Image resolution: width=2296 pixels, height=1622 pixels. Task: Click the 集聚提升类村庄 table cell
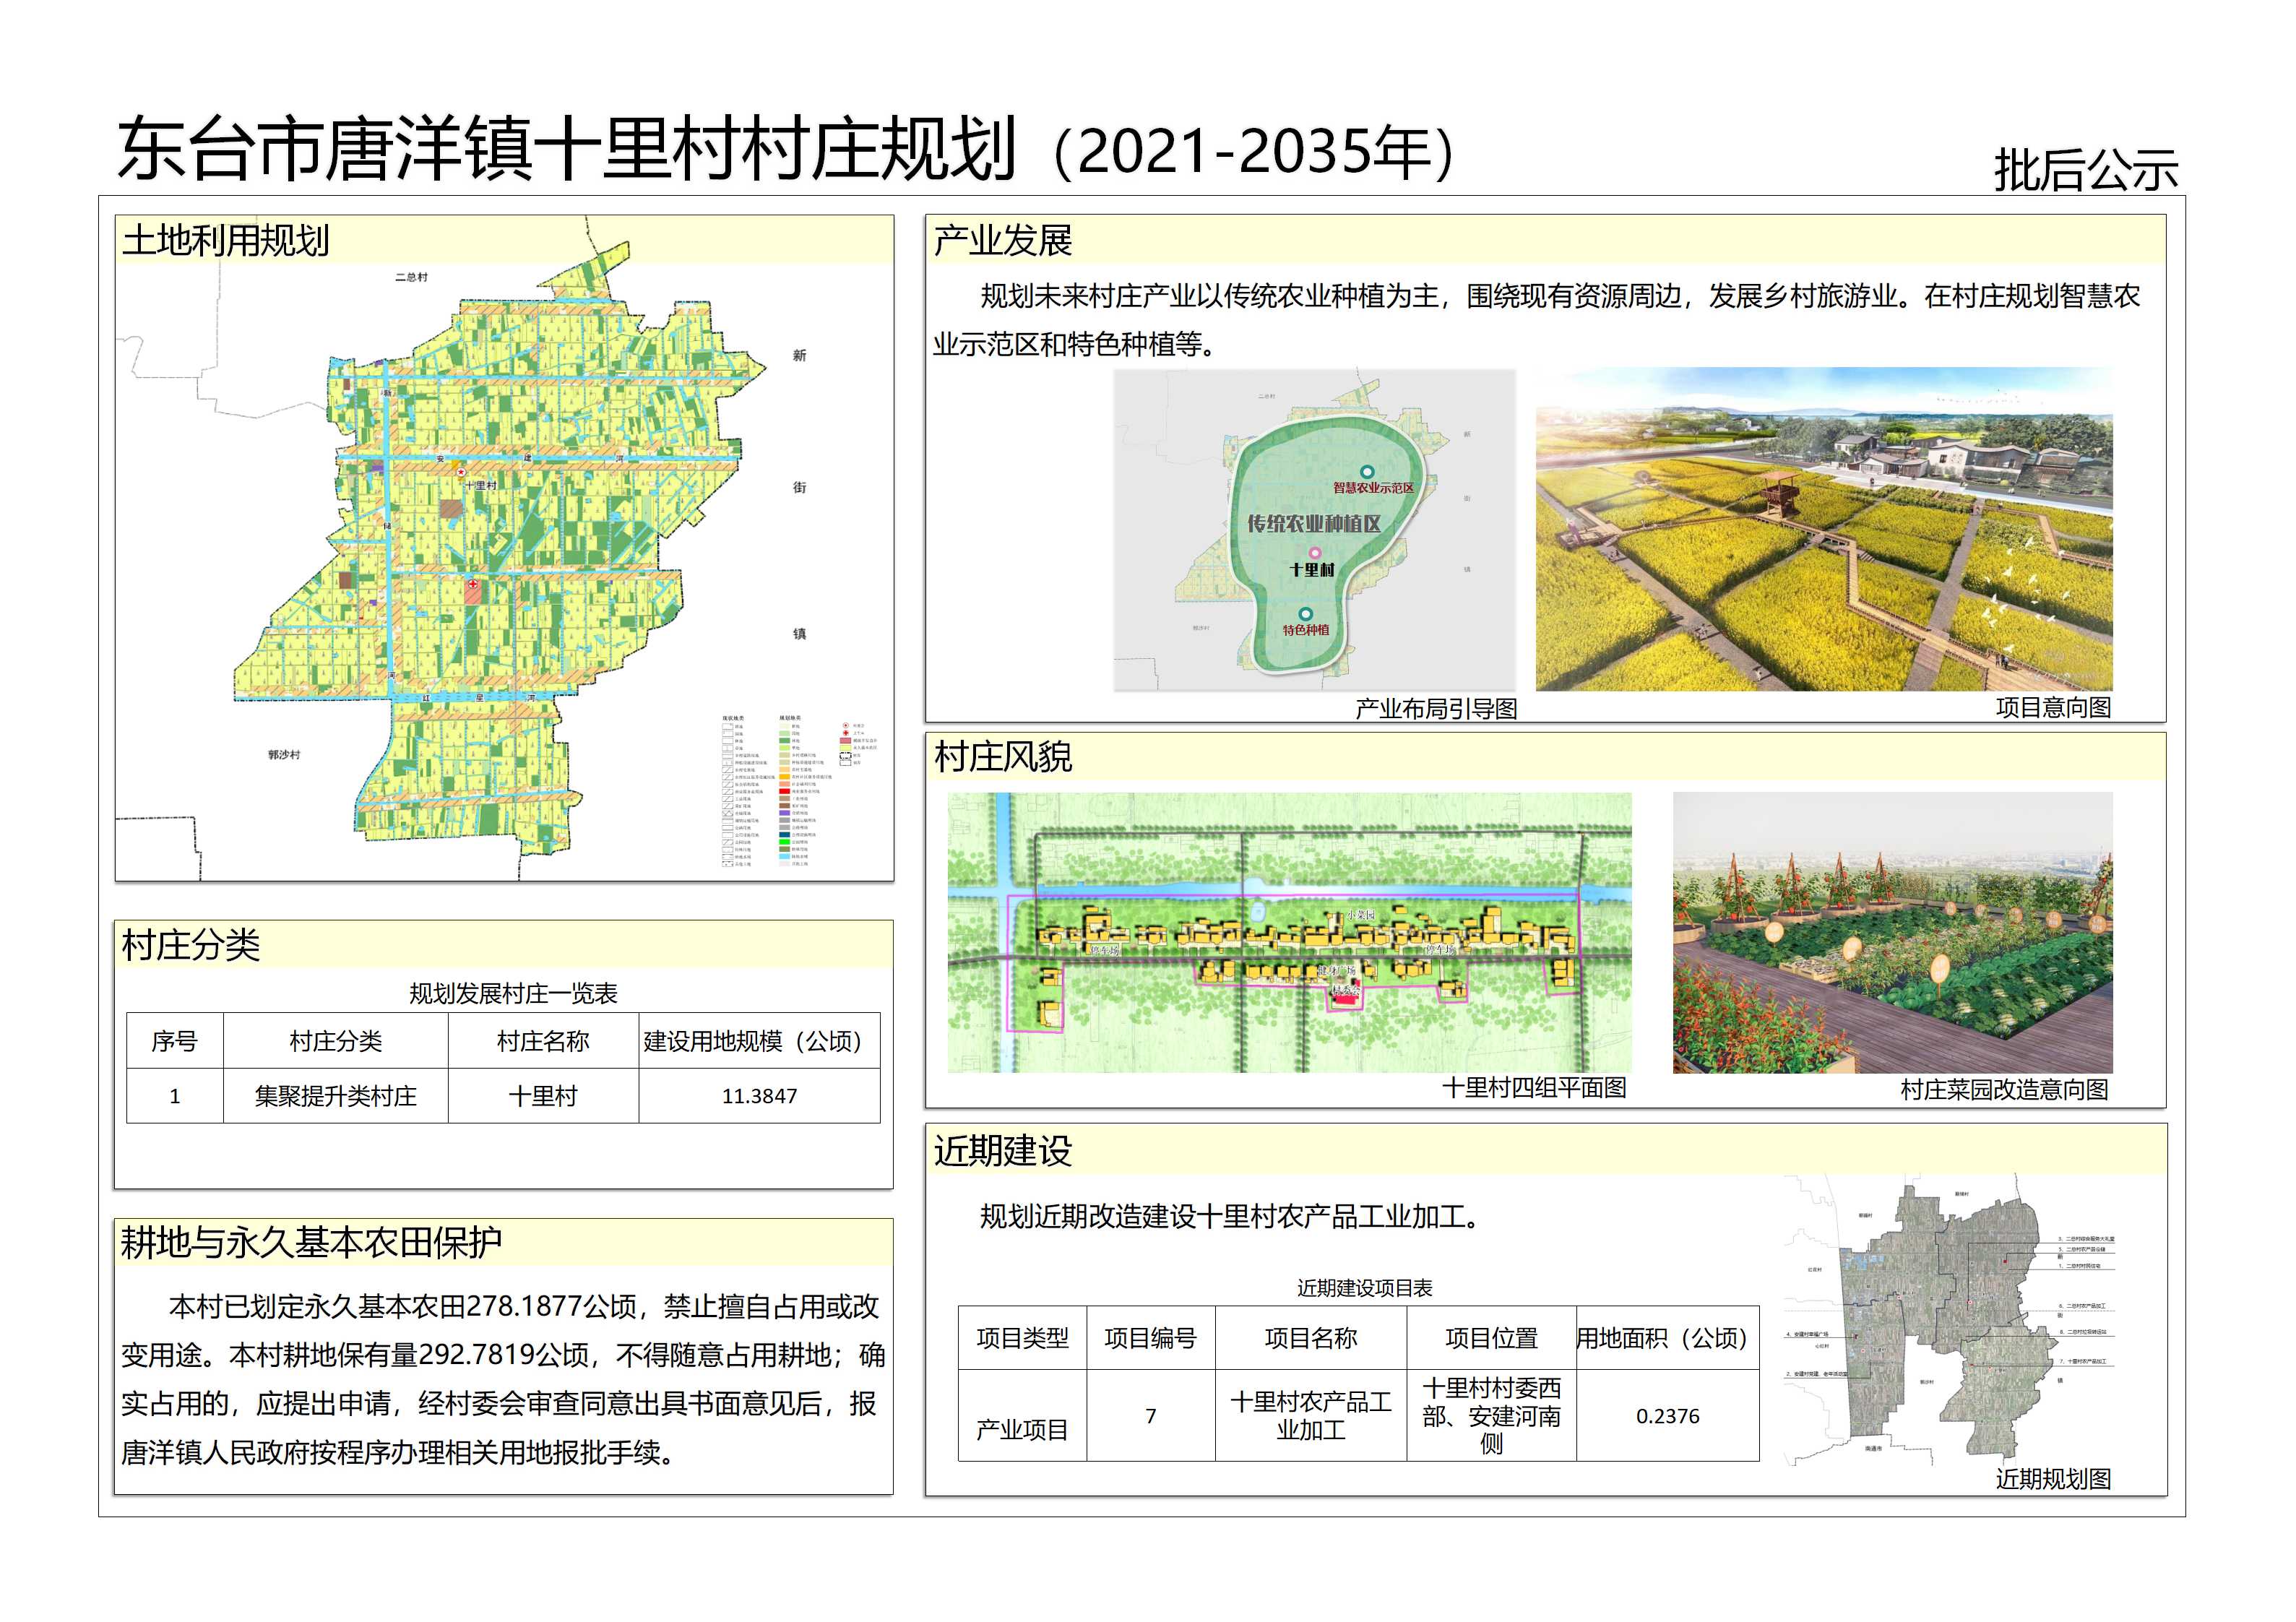(336, 1096)
